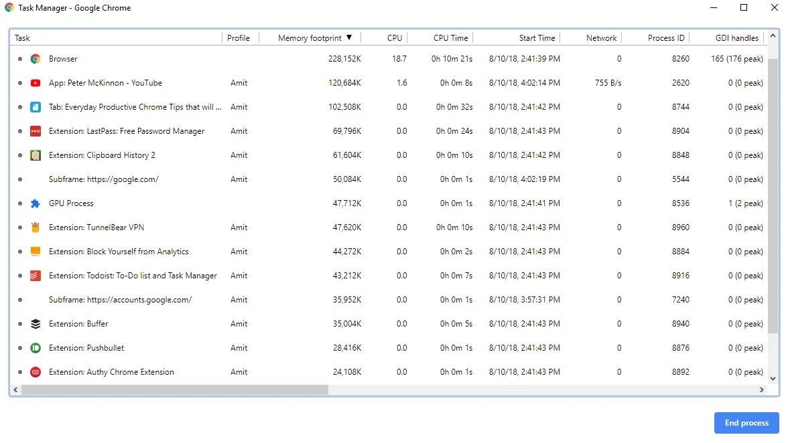
Task: Sort tasks by Task column header
Action: point(22,38)
